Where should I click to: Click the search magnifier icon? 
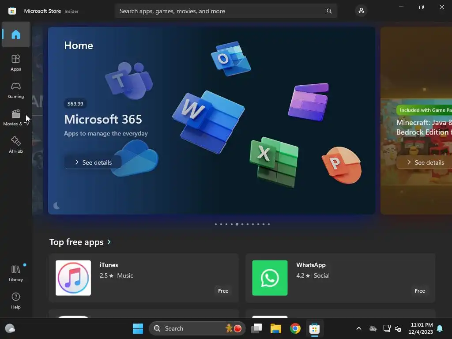coord(329,11)
